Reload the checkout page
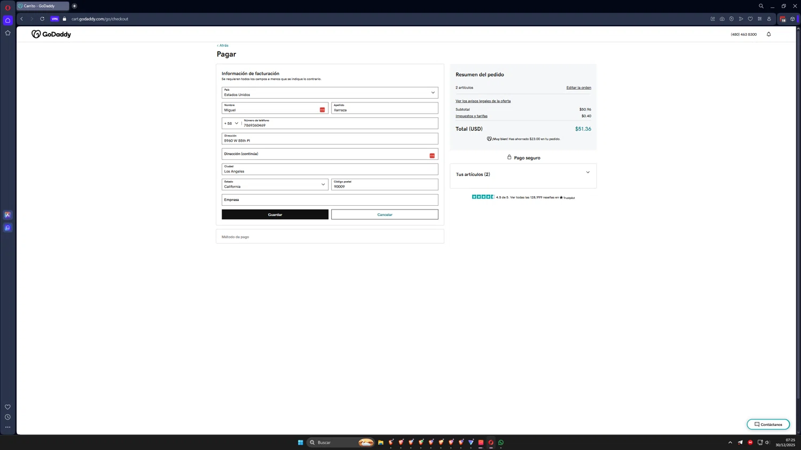 tap(42, 19)
